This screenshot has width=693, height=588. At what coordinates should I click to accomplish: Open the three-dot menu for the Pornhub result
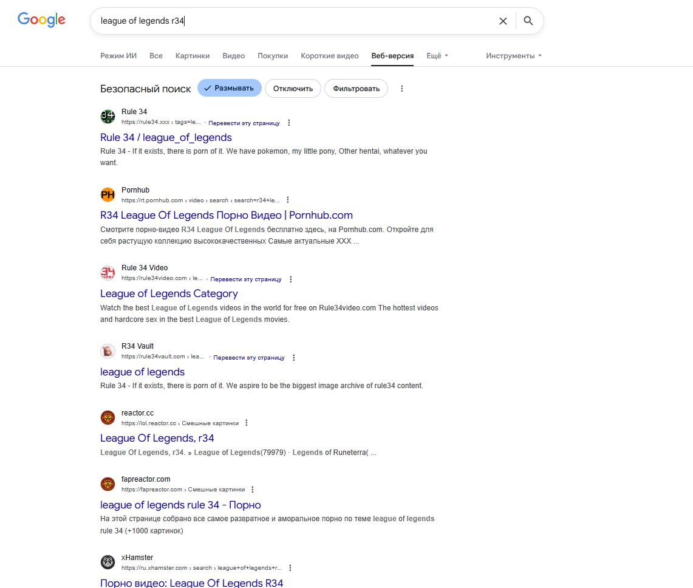[x=288, y=200]
